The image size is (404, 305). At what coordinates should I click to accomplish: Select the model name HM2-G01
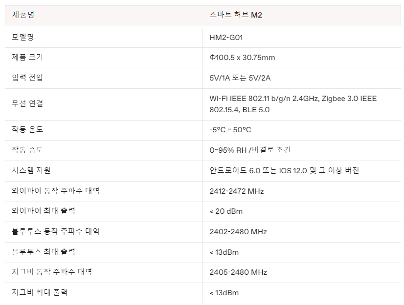pos(226,37)
